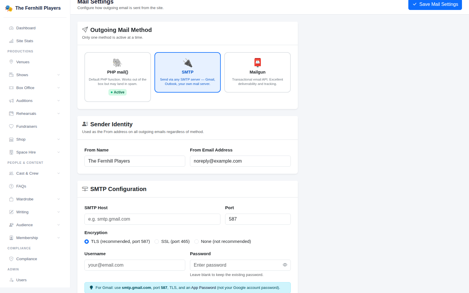
Task: Expand the Box Office submenu chevron
Action: 59,88
